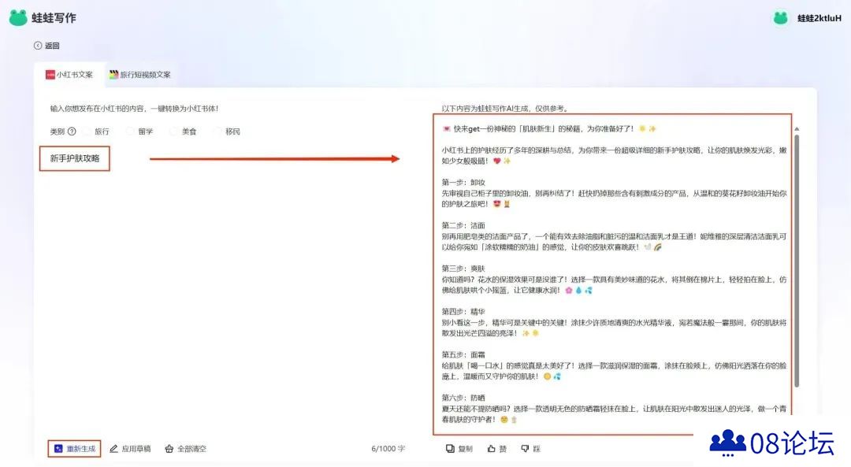Screen dimensions: 851x467
Task: Click the 重新生成 regenerate icon
Action: point(58,449)
